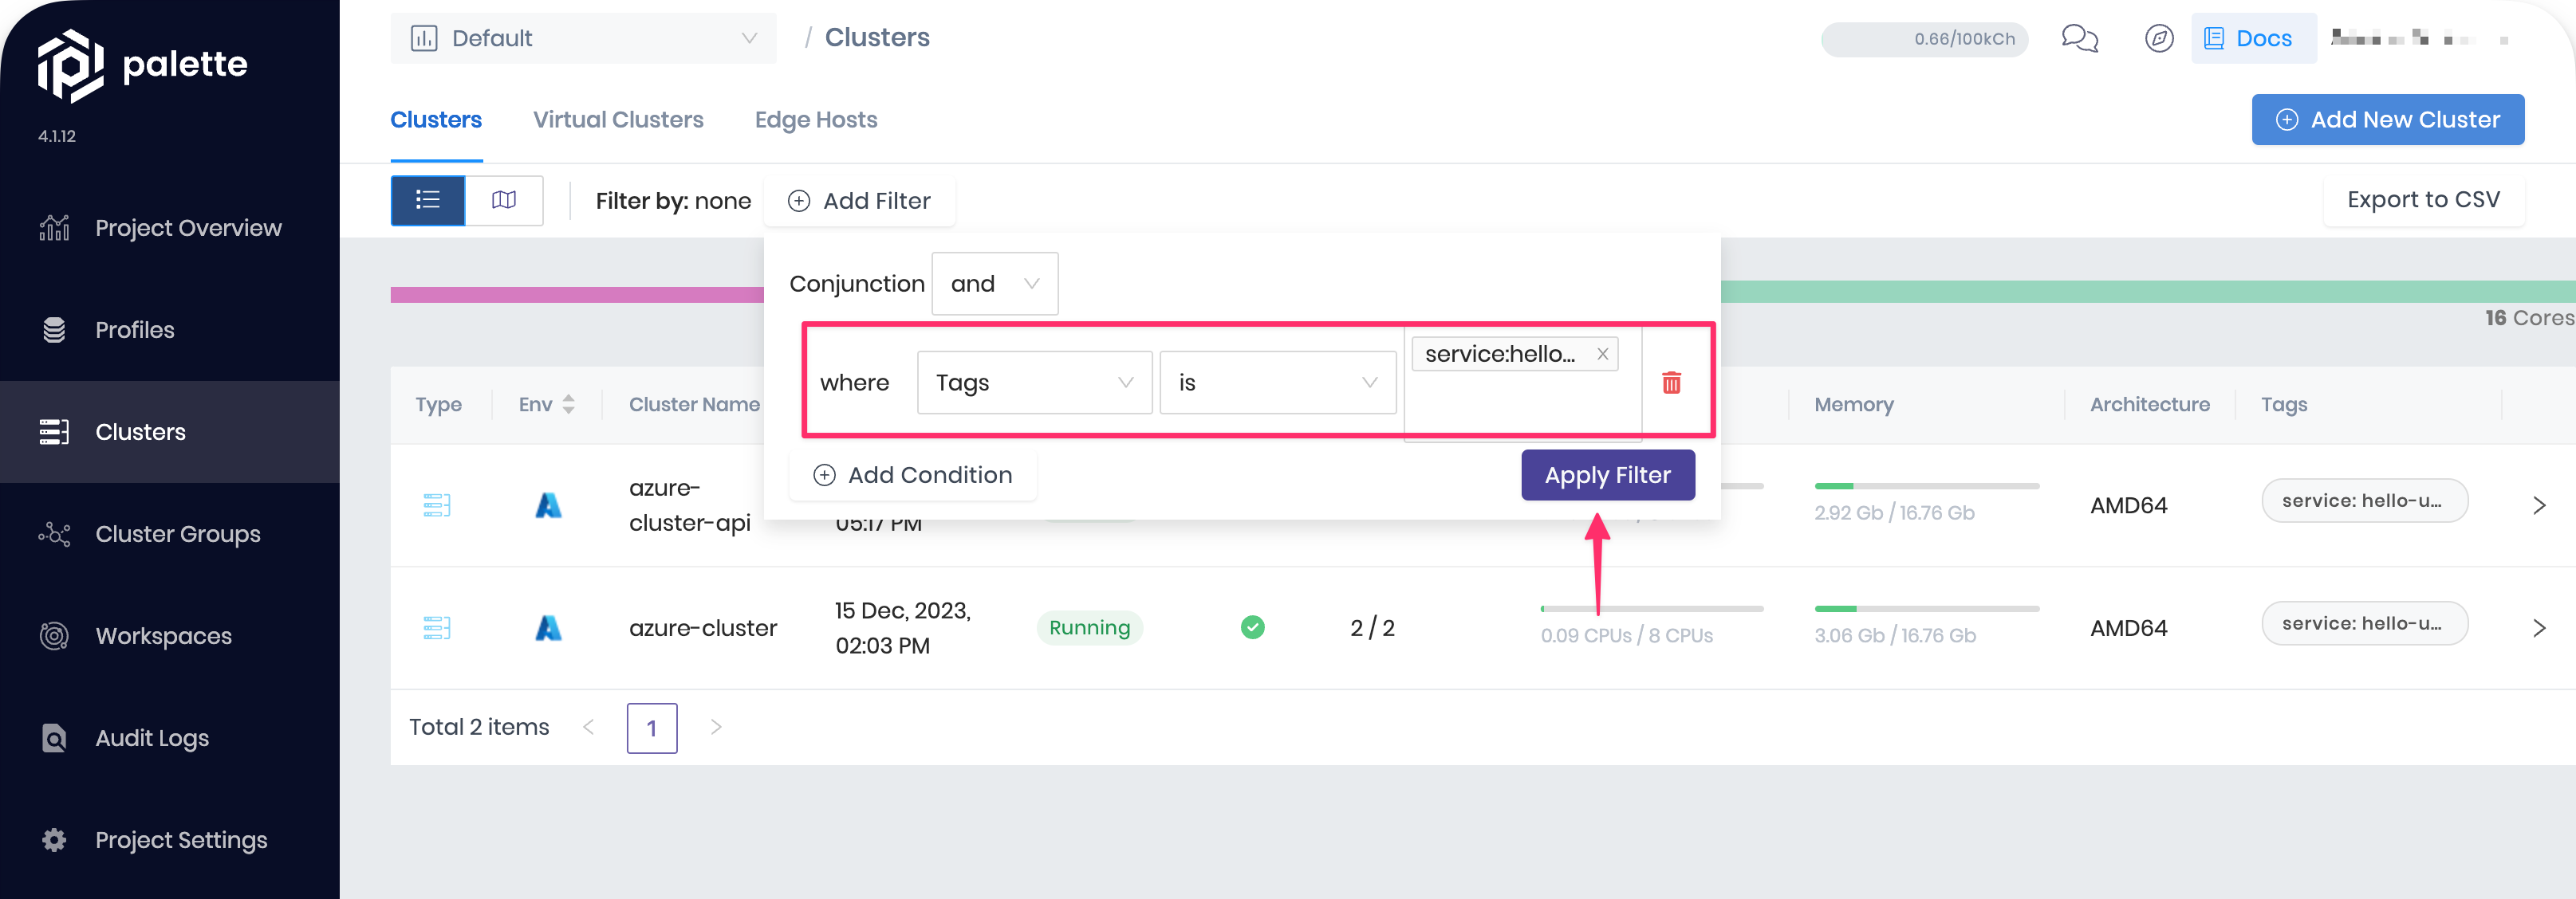Switch to map view
Screen dimensions: 2576x899
tap(504, 200)
